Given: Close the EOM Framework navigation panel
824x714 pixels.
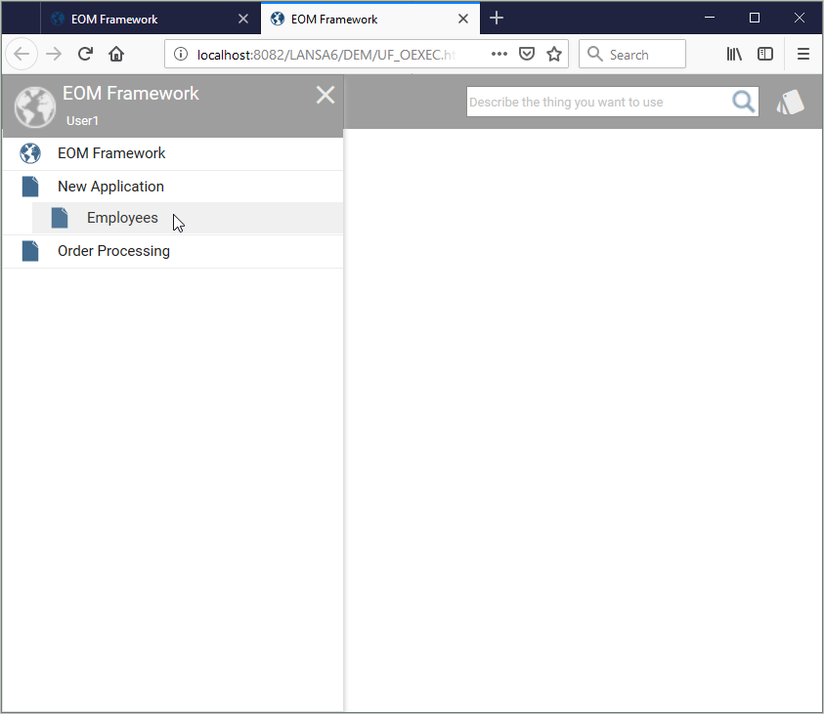Looking at the screenshot, I should click(x=325, y=95).
